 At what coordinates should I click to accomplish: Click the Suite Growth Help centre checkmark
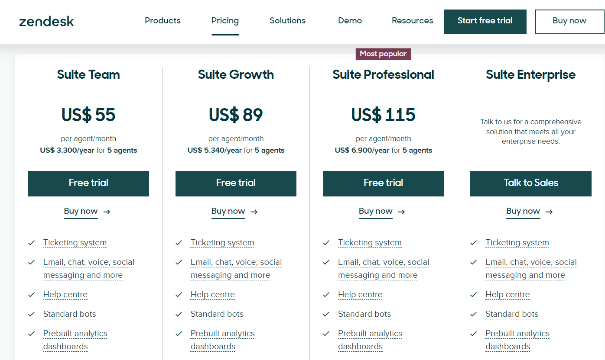point(179,295)
